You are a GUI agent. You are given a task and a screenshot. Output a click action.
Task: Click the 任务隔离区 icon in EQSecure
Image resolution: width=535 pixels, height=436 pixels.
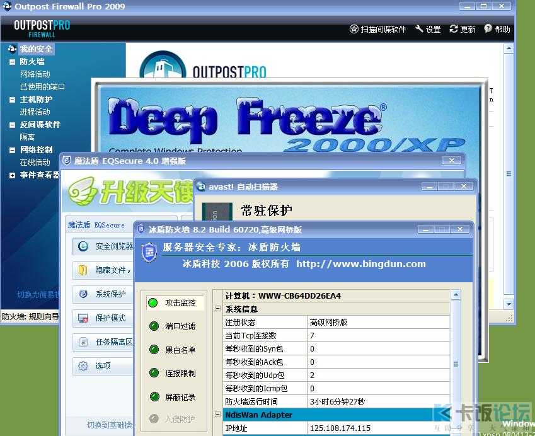[83, 342]
